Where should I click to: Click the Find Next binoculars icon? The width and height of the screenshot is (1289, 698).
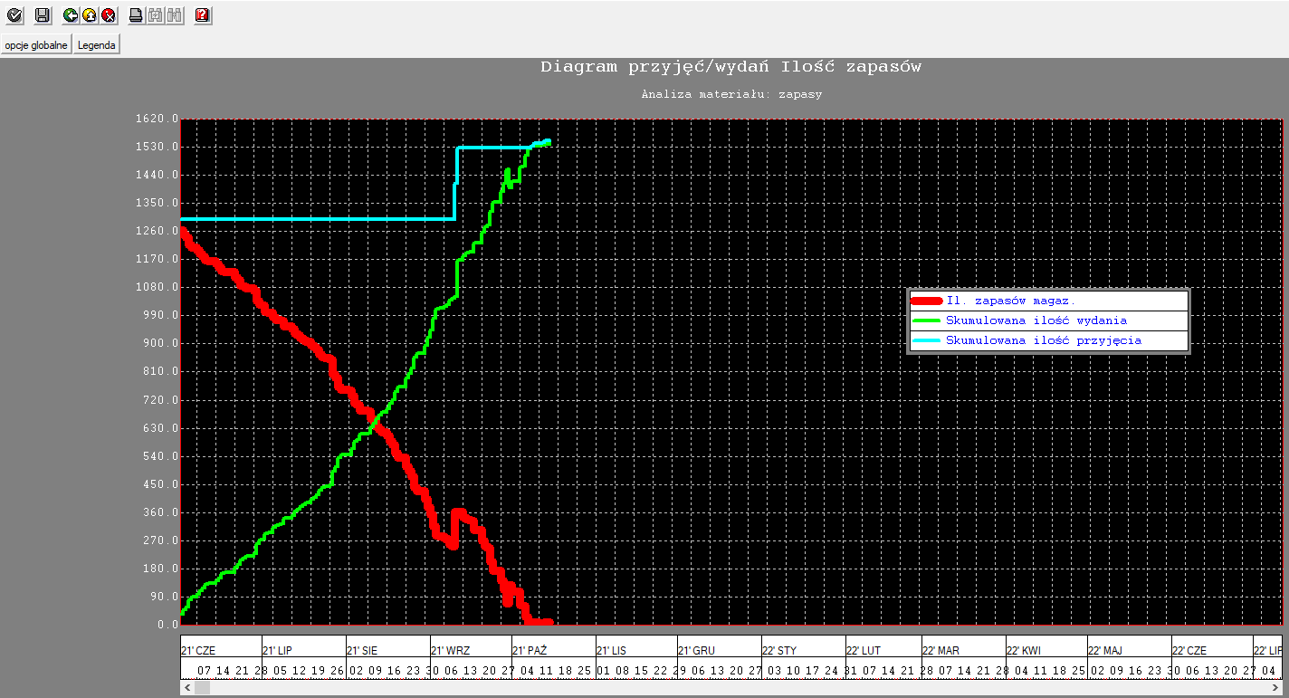pos(174,14)
